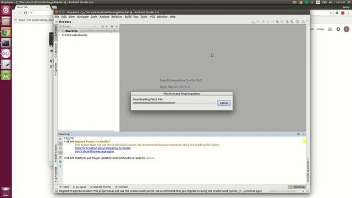This screenshot has width=352, height=198.
Task: Click the Run app play icon
Action: tap(258, 21)
